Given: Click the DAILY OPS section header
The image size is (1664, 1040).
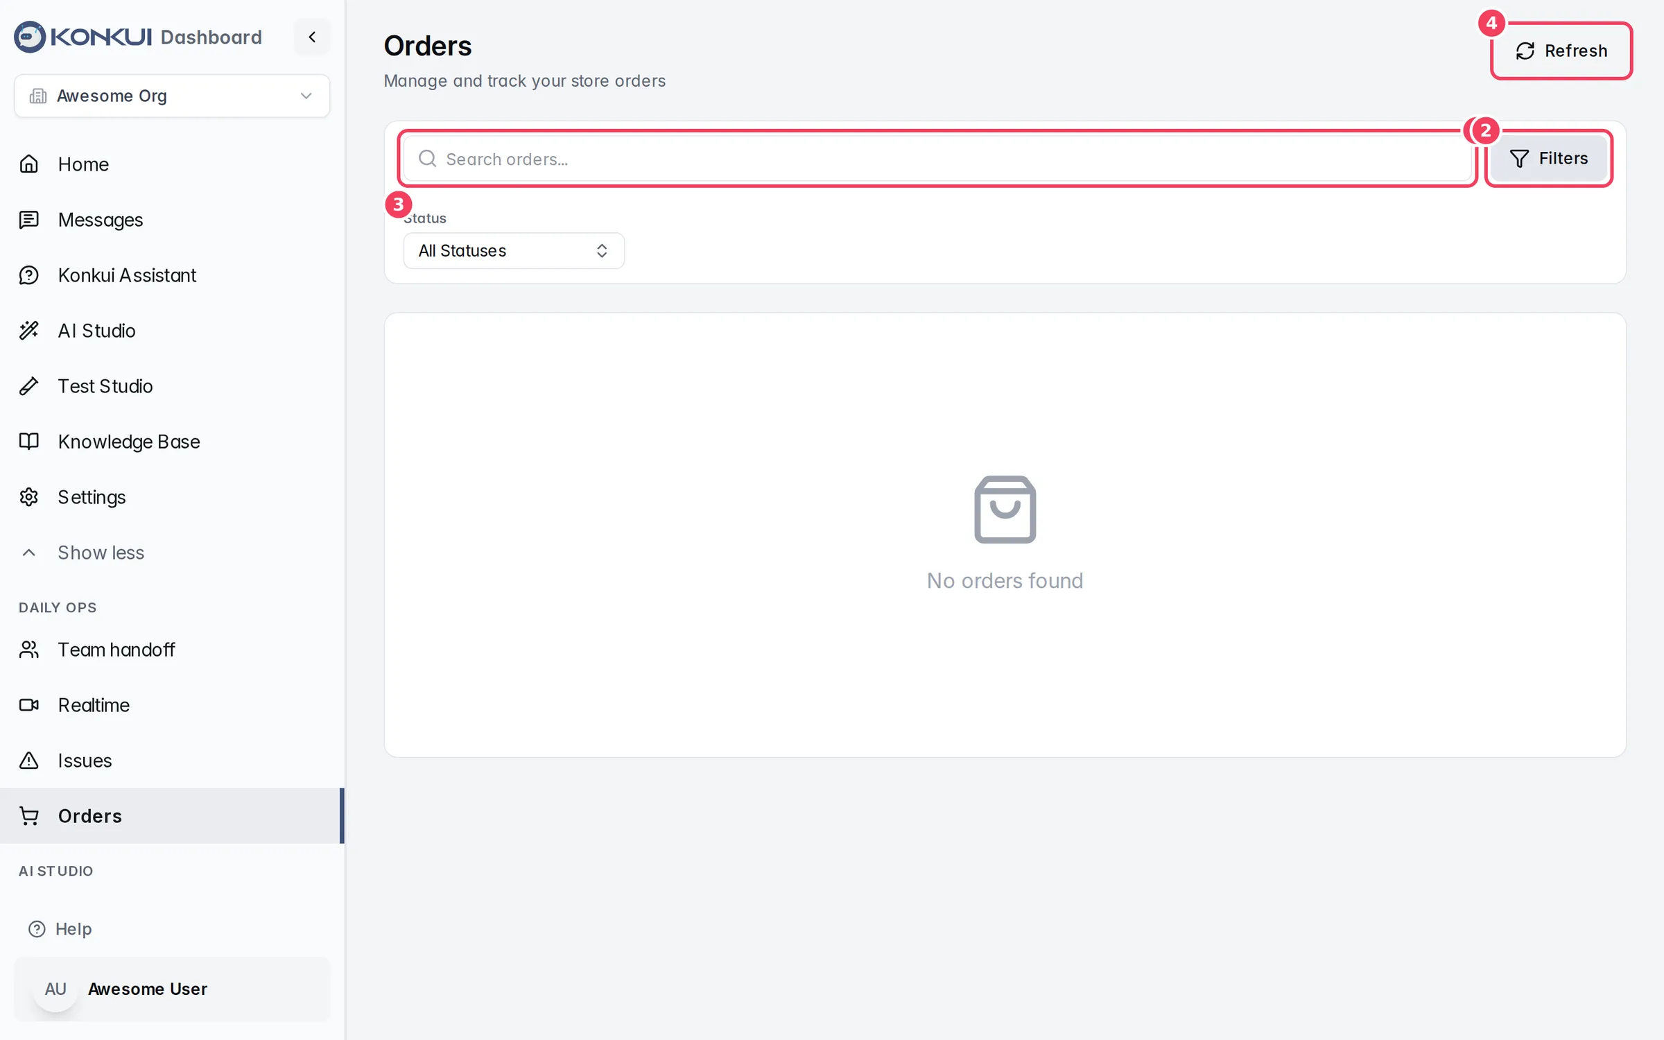Looking at the screenshot, I should tap(58, 607).
